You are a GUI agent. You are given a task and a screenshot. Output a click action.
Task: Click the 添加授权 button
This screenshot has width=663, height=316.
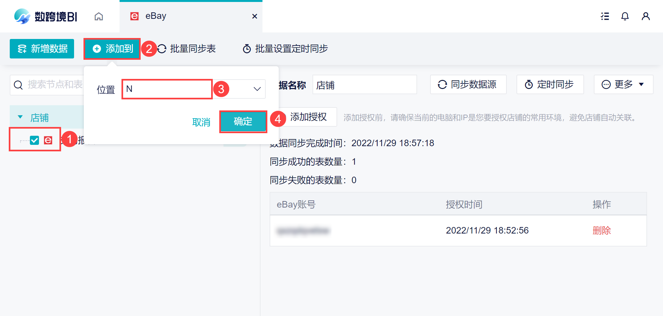pyautogui.click(x=308, y=117)
